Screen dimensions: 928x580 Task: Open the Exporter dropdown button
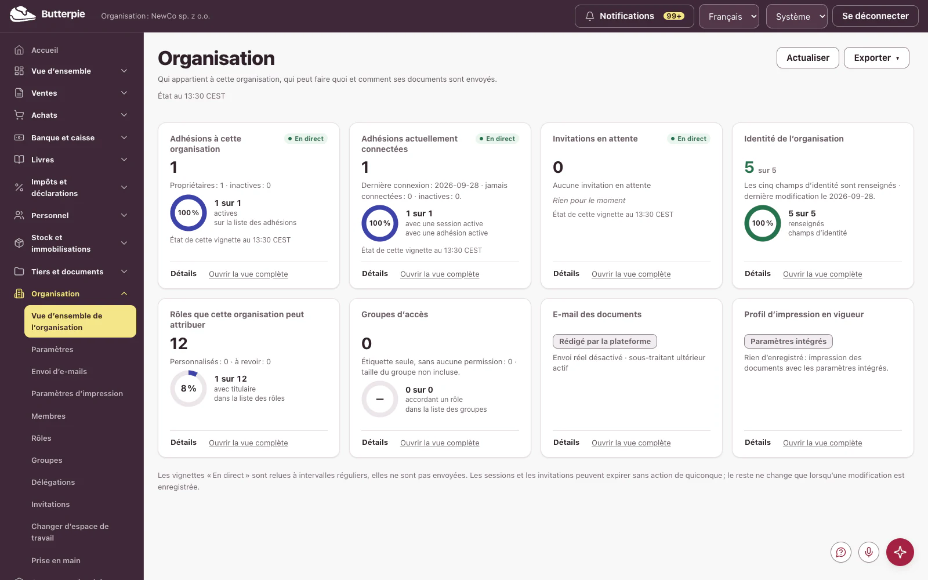coord(876,57)
